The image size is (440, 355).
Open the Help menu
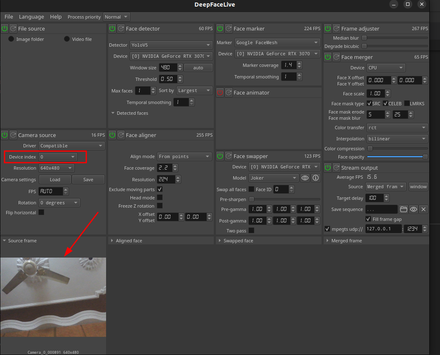pyautogui.click(x=56, y=17)
